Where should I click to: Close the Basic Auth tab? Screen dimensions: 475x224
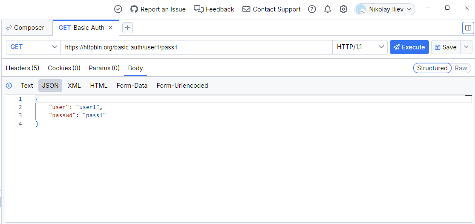point(111,28)
